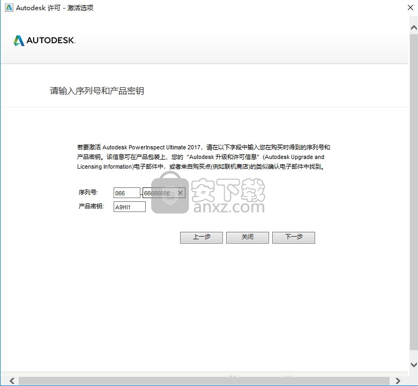418x386 pixels.
Task: Click the horizontal scrollbar right arrow
Action: pyautogui.click(x=398, y=381)
